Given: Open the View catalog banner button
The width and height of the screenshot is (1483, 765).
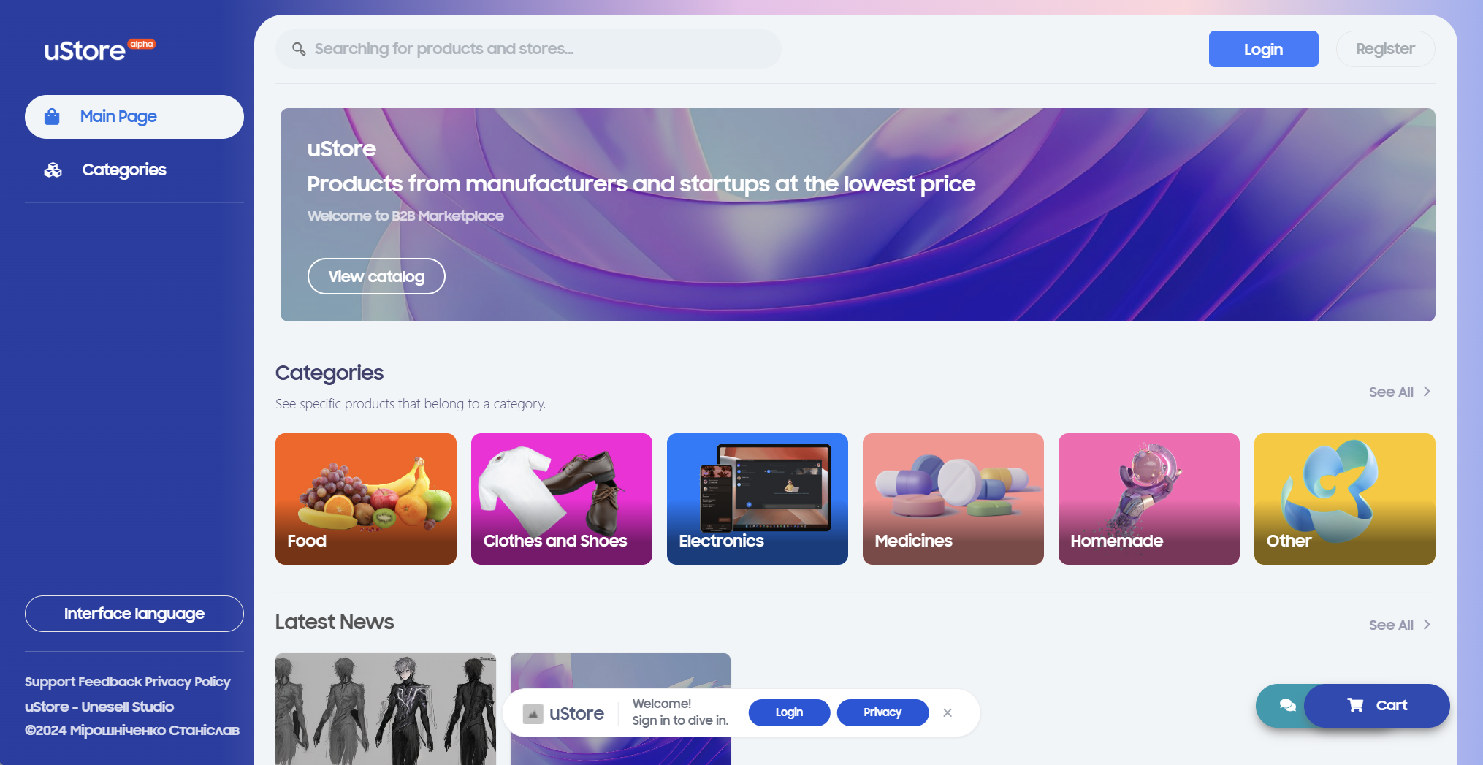Looking at the screenshot, I should tap(376, 276).
